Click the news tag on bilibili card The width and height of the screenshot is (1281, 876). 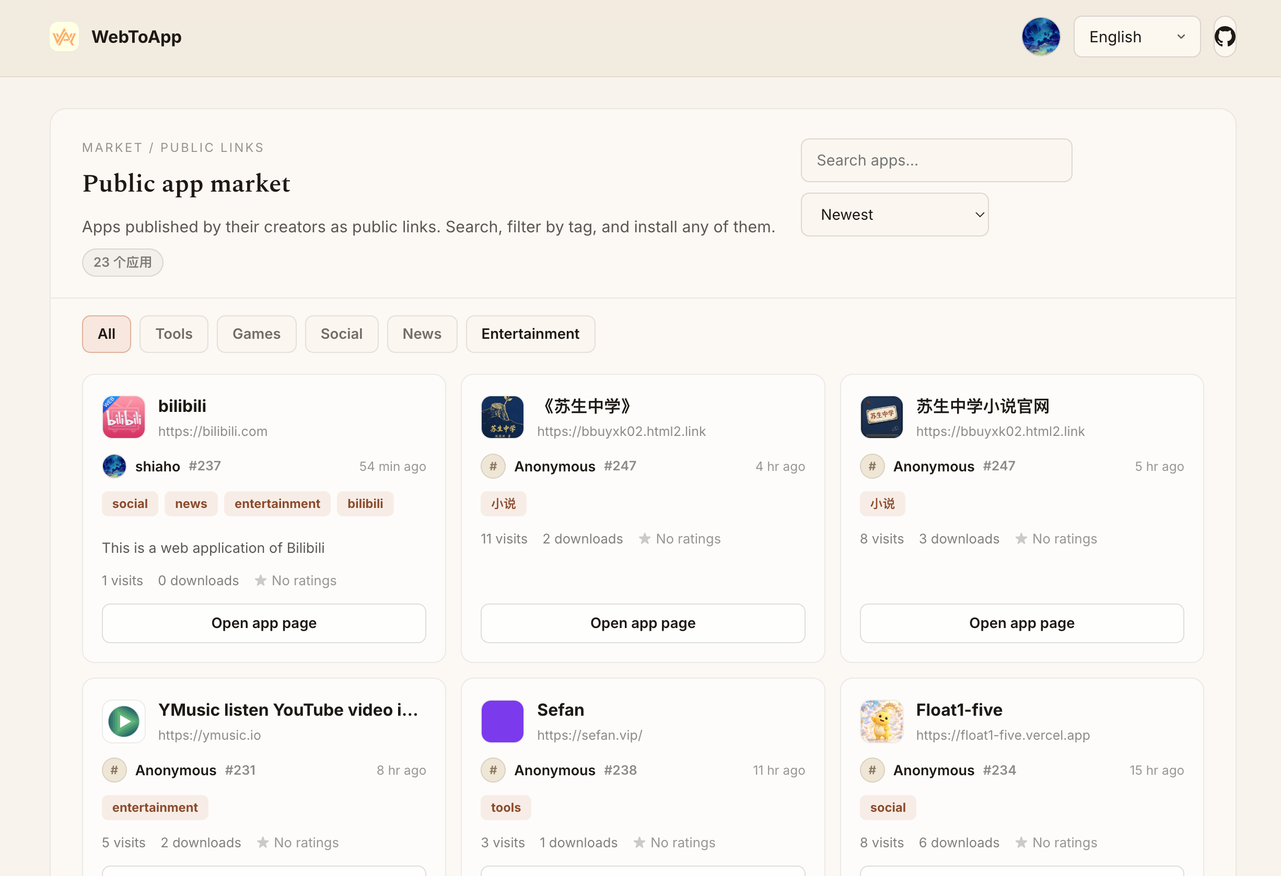click(x=191, y=504)
